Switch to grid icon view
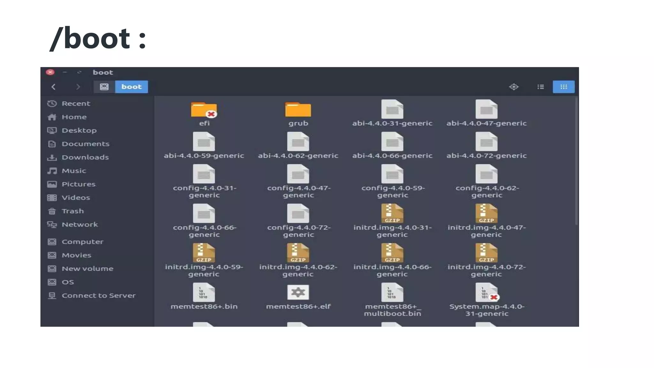This screenshot has height=368, width=654. [564, 87]
